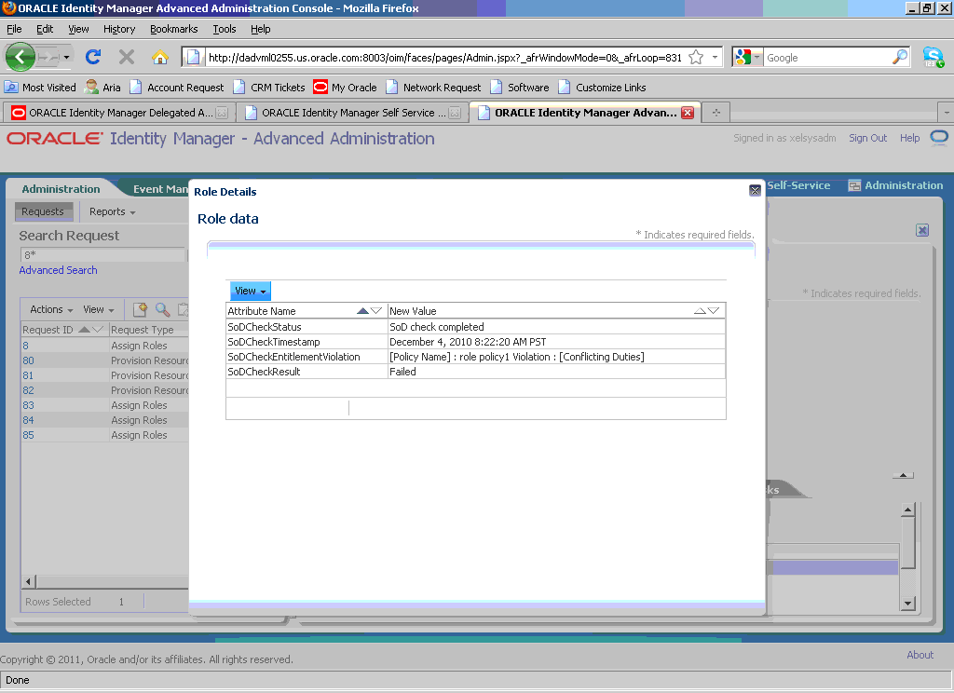Expand the Reports dropdown
Image resolution: width=954 pixels, height=693 pixels.
pos(109,211)
